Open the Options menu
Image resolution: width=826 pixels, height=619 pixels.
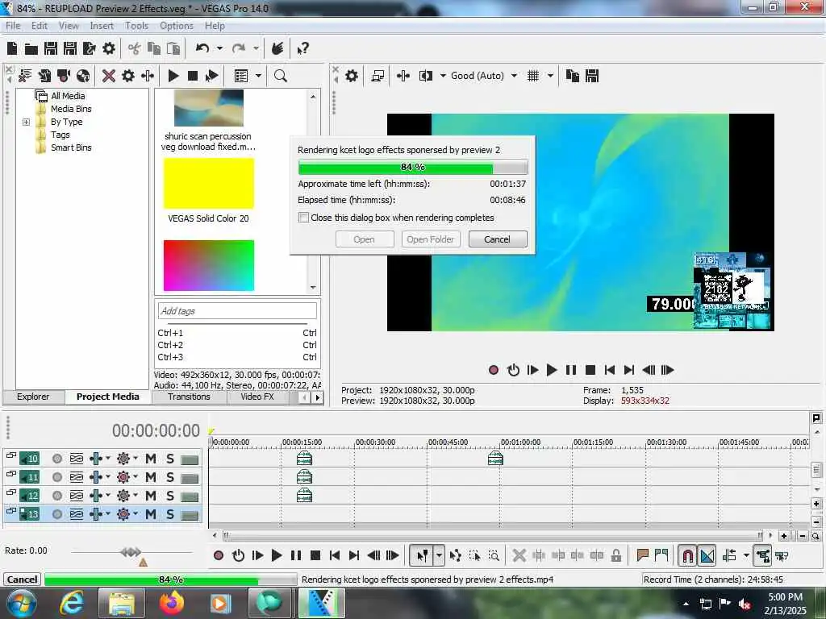click(177, 26)
